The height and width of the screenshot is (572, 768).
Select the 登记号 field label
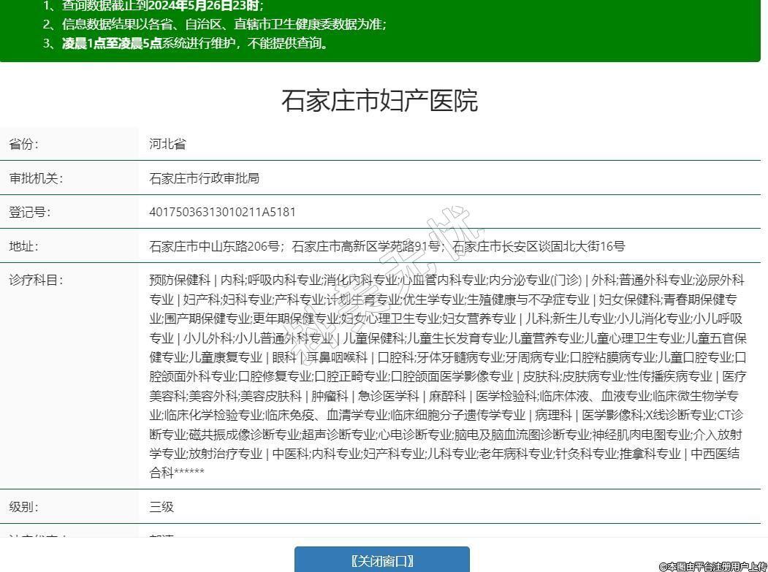pyautogui.click(x=29, y=213)
